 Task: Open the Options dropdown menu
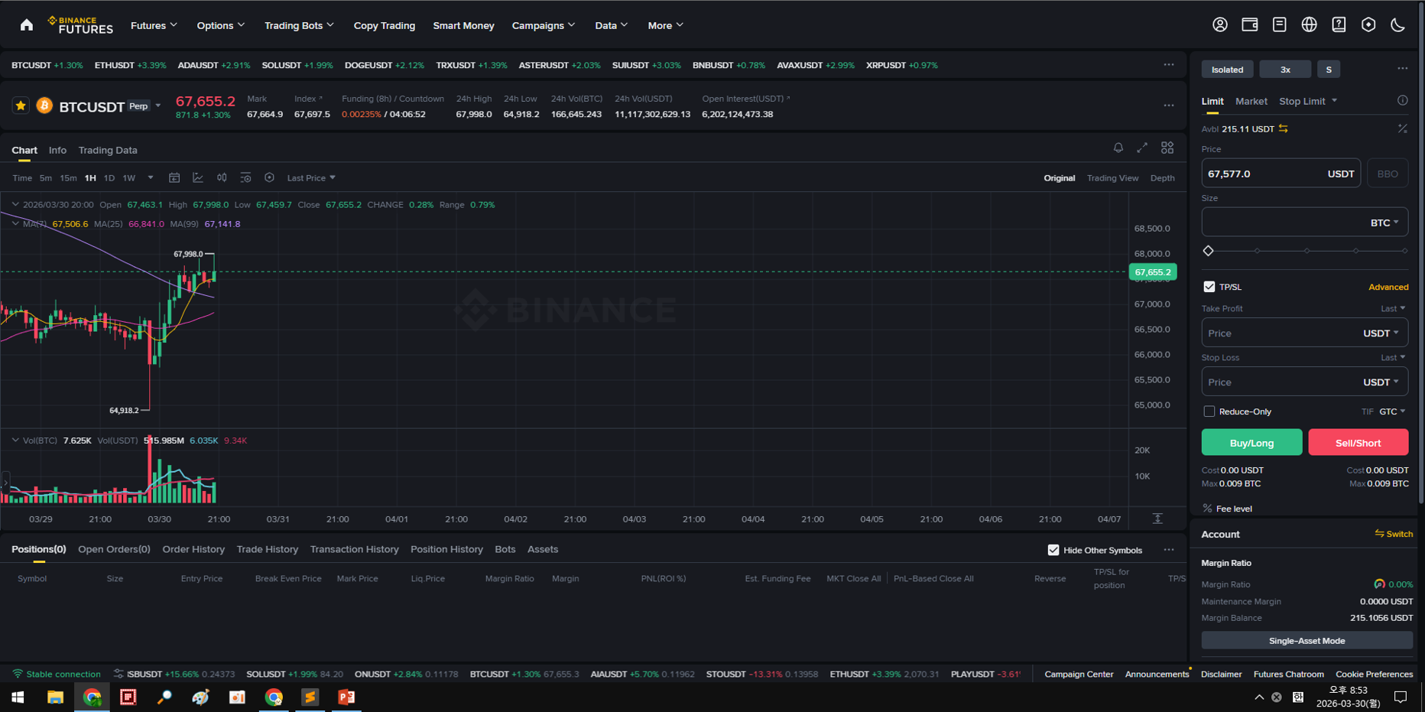(221, 25)
